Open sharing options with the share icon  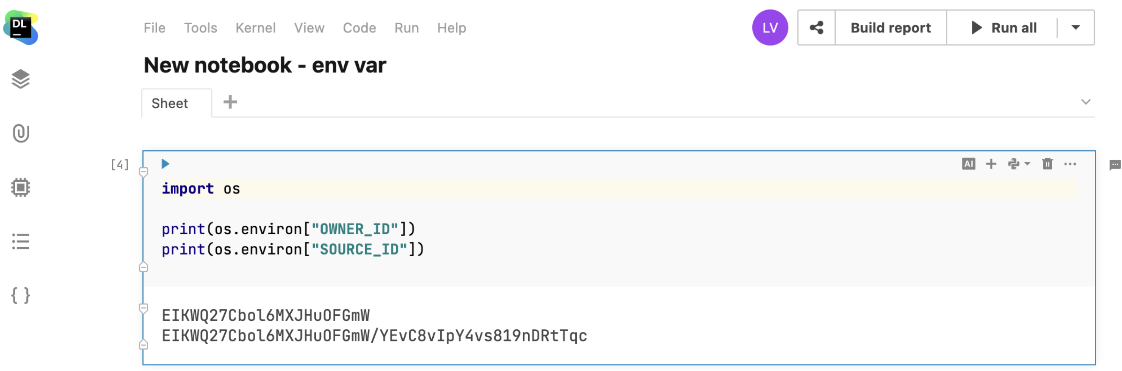pos(817,27)
